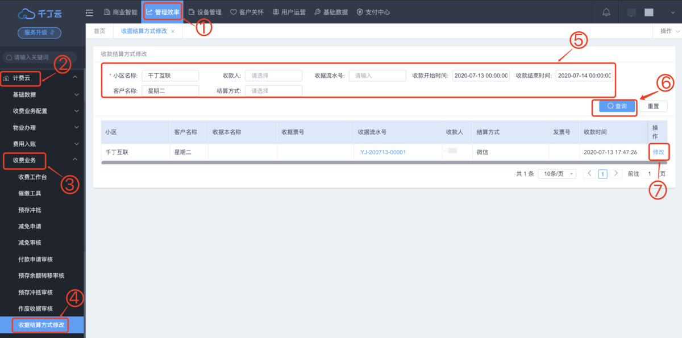
Task: Select 收据结算方式修改 in the sidebar
Action: pos(42,326)
